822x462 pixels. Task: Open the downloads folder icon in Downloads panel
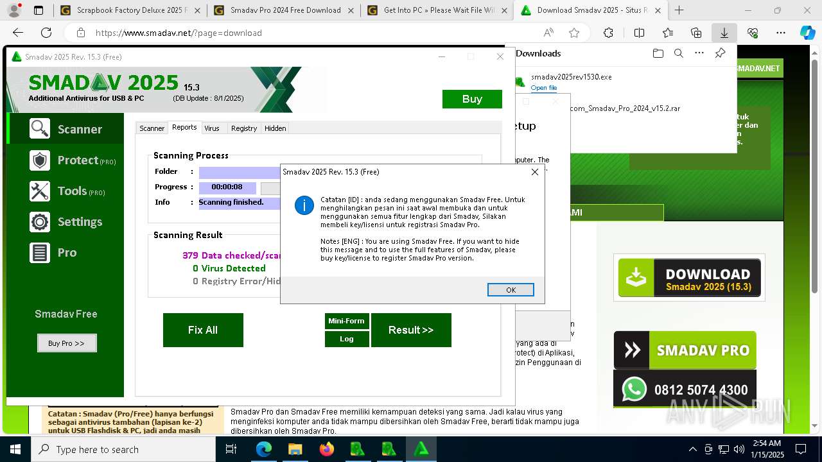coord(658,53)
